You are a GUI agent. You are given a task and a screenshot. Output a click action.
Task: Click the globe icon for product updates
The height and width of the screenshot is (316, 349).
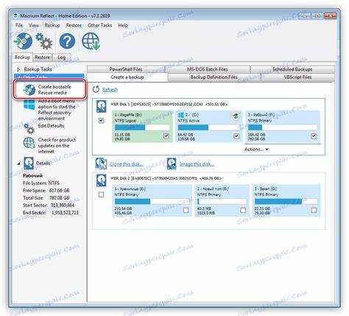(29, 143)
